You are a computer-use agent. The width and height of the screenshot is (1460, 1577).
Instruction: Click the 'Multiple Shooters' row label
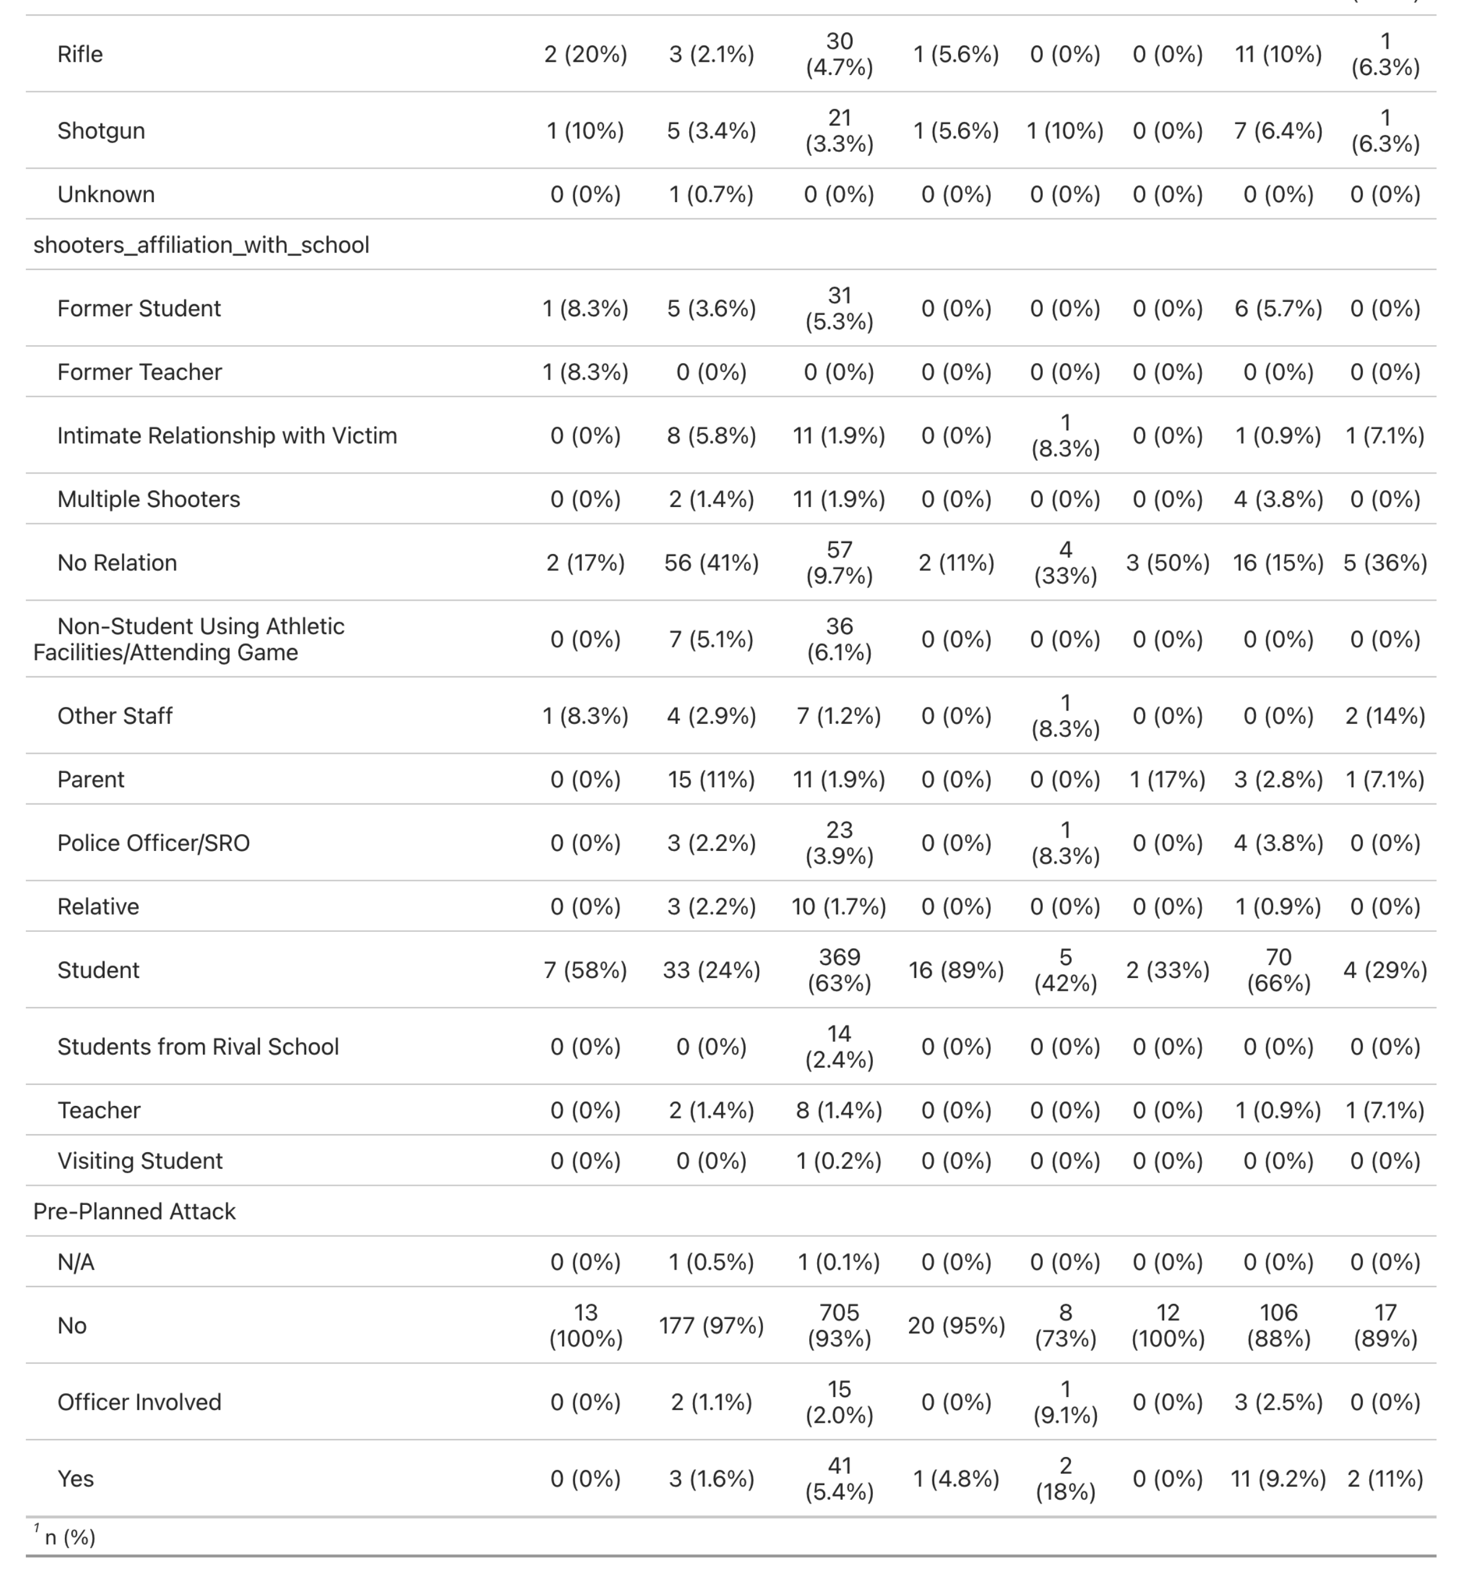pyautogui.click(x=148, y=499)
